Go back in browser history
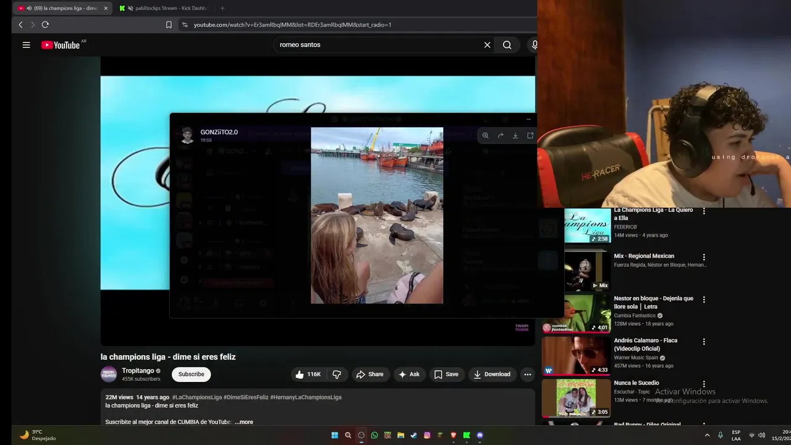791x445 pixels. 20,25
